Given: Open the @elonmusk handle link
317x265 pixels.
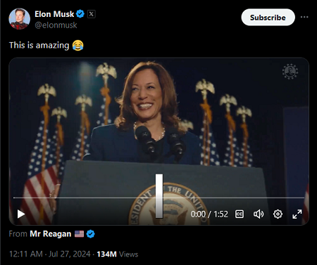Looking at the screenshot, I should click(56, 25).
